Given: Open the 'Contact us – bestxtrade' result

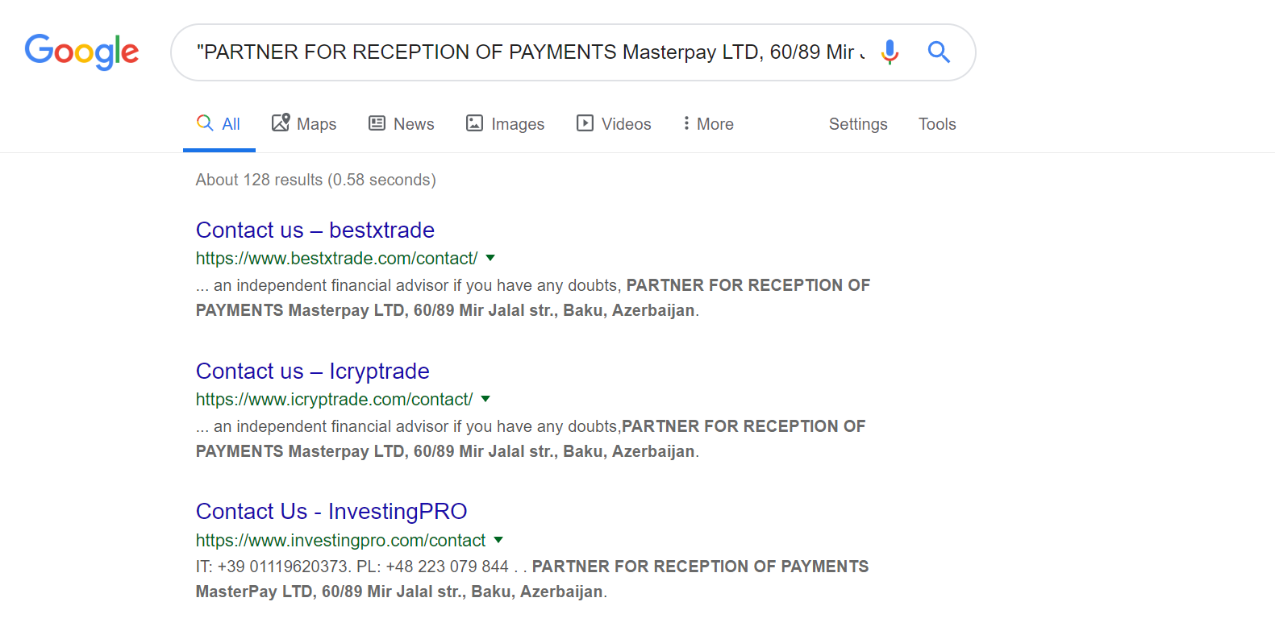Looking at the screenshot, I should tap(315, 230).
